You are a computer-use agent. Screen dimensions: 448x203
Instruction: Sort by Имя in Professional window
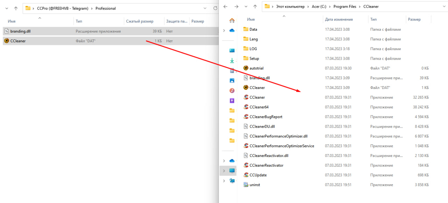(12, 21)
